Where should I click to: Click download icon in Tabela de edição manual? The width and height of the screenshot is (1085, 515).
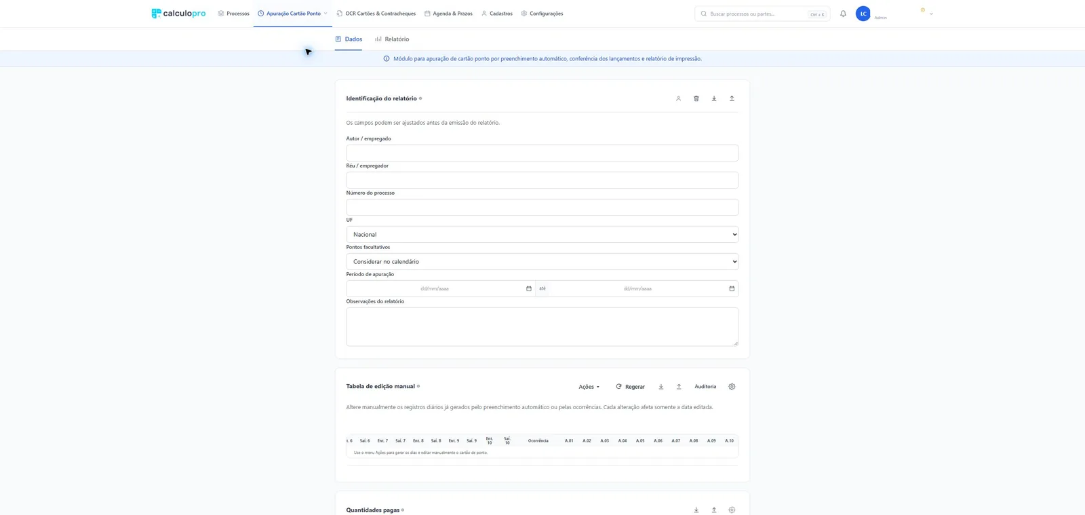[x=661, y=387]
